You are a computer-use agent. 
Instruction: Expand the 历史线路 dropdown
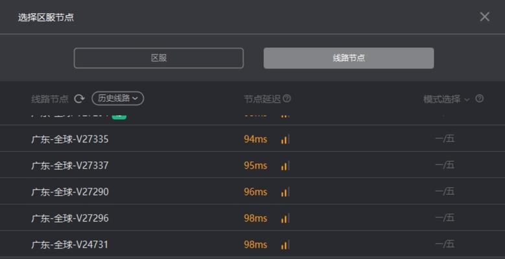pyautogui.click(x=118, y=98)
